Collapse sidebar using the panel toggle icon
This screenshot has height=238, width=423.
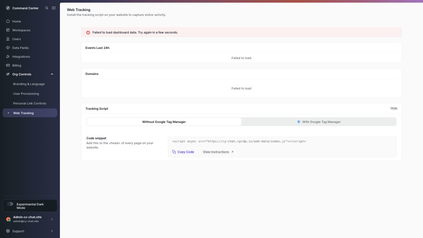pos(54,8)
